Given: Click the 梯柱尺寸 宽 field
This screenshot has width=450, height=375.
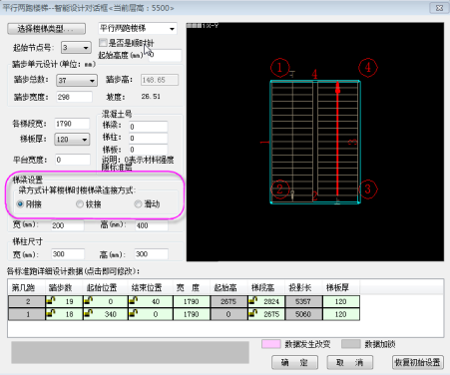Looking at the screenshot, I should [68, 254].
